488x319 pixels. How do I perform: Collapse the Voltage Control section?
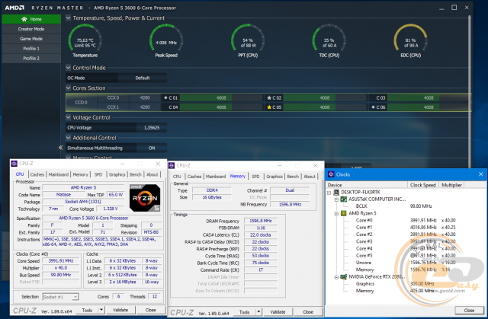(68, 117)
